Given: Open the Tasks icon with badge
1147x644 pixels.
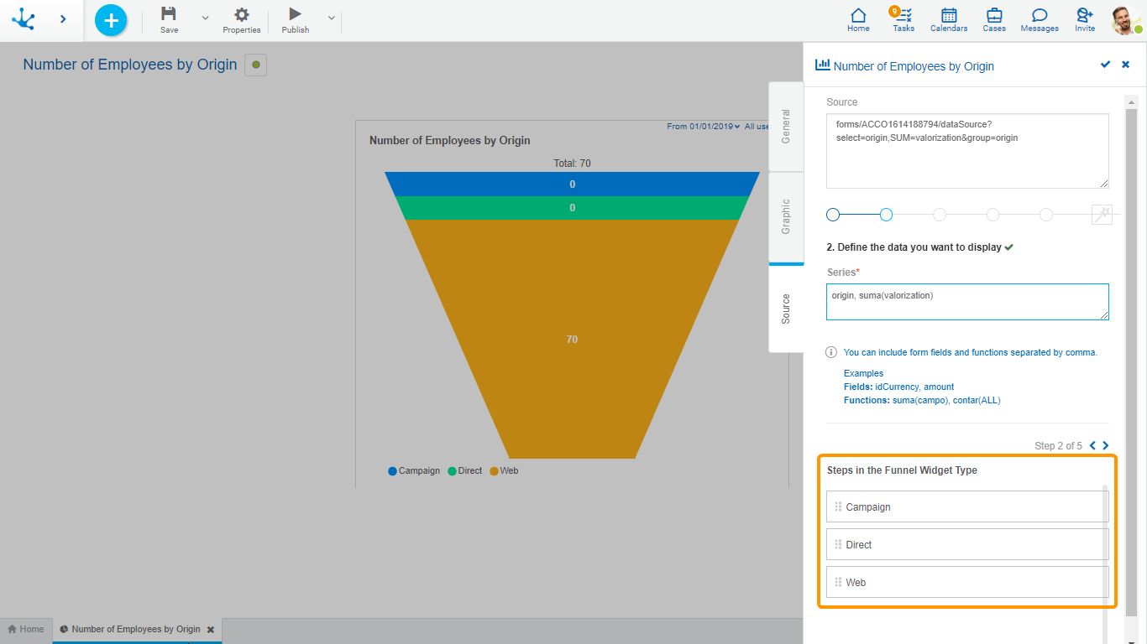Looking at the screenshot, I should coord(903,16).
